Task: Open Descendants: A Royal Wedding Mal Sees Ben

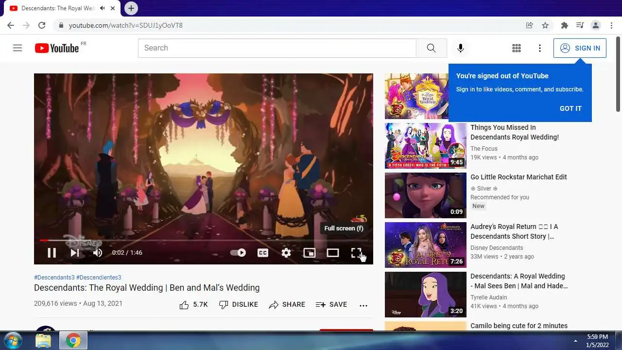Action: click(519, 281)
